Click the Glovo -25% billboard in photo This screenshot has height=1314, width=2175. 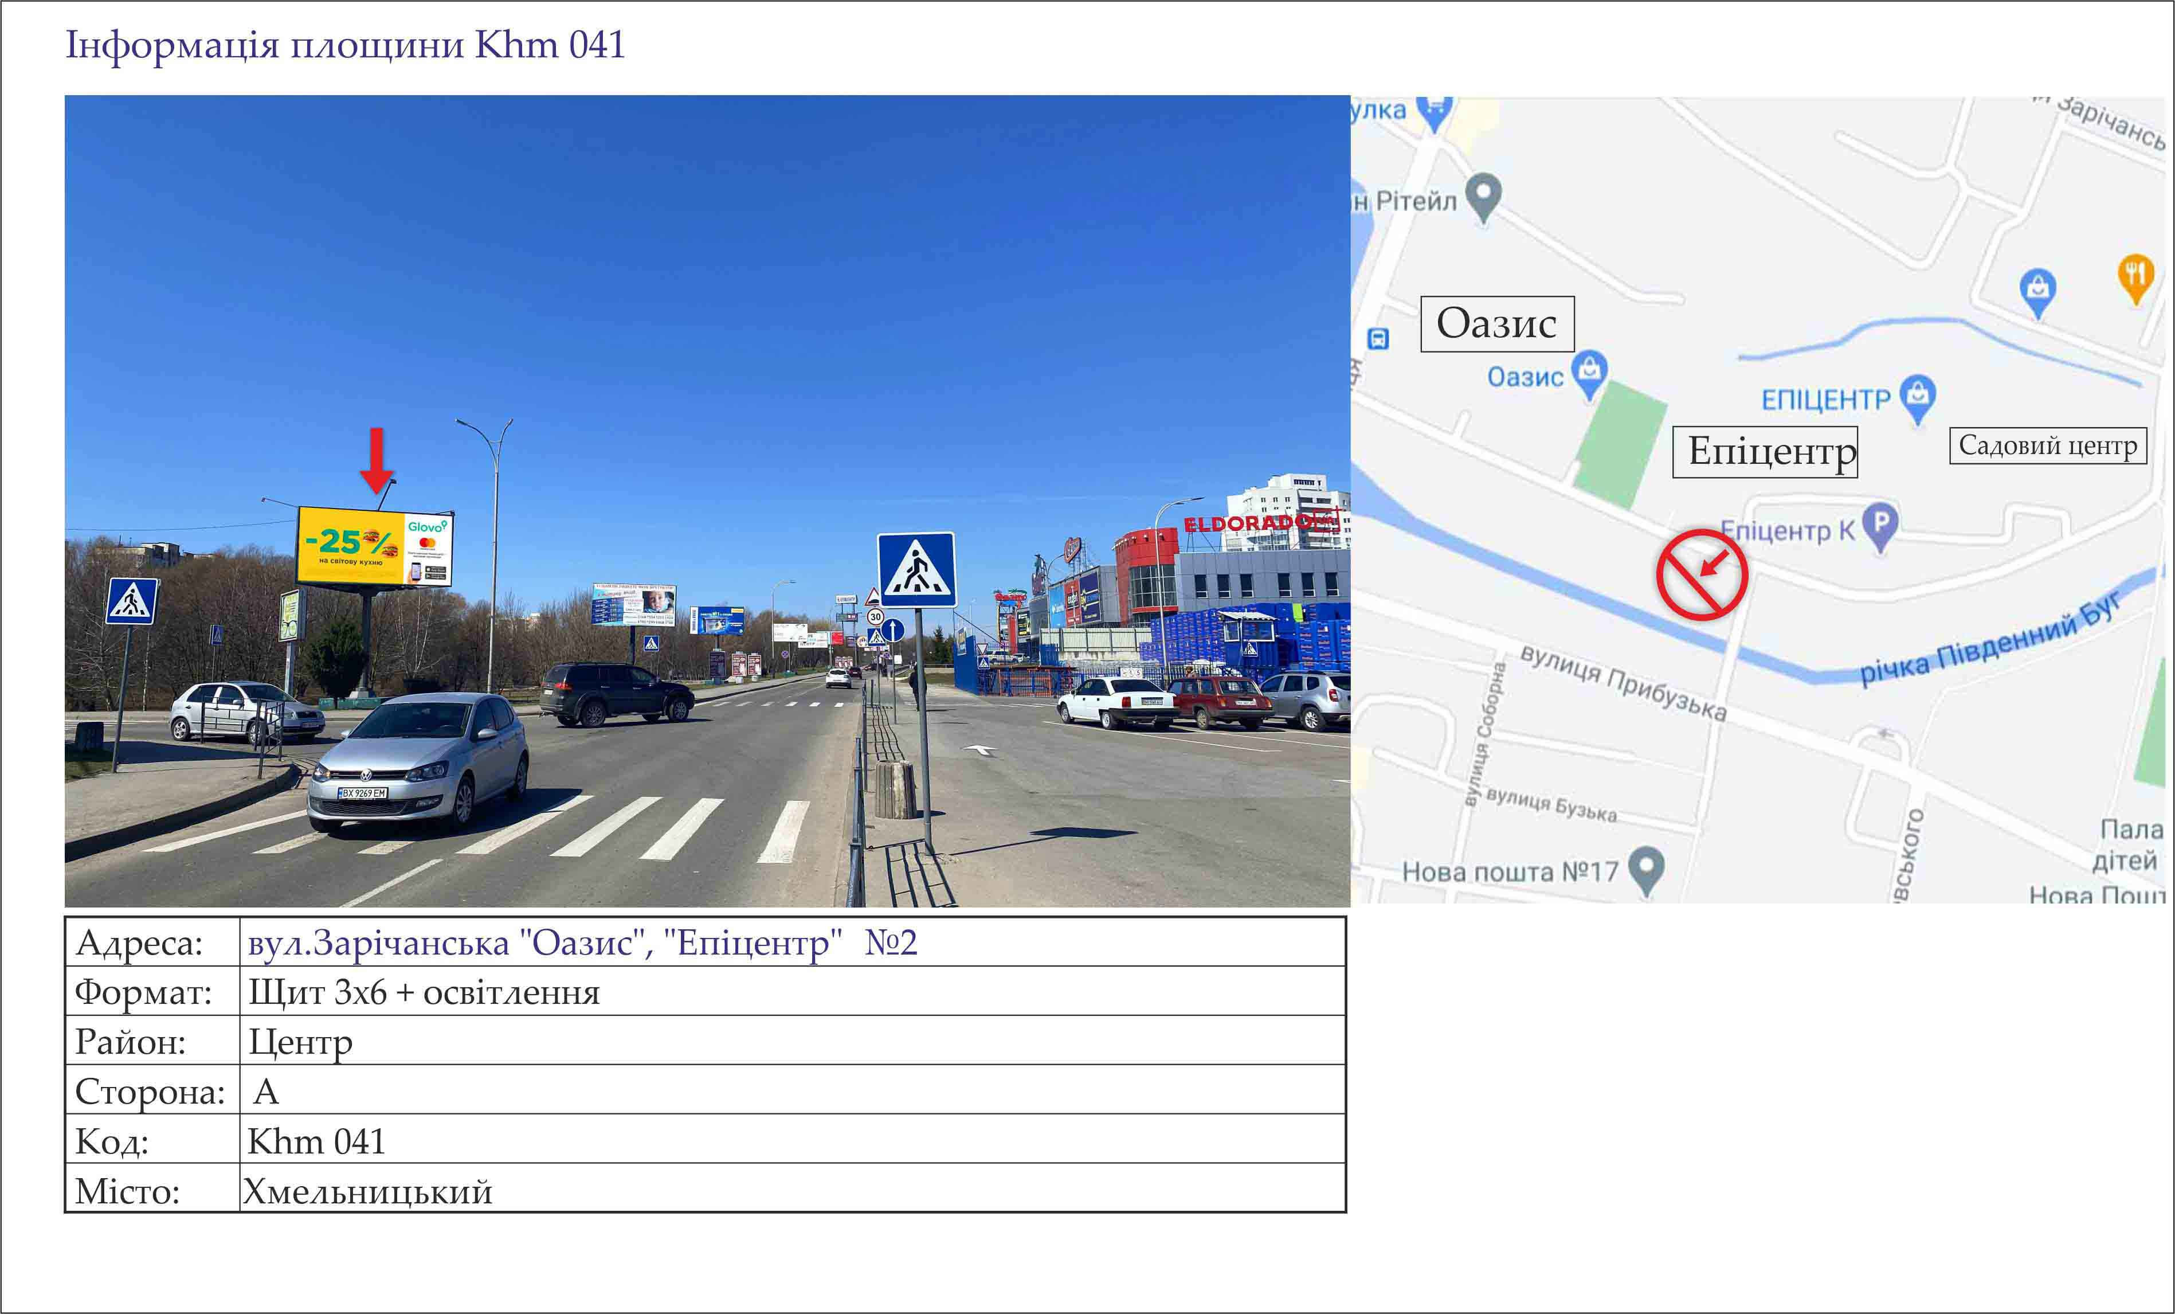click(375, 546)
